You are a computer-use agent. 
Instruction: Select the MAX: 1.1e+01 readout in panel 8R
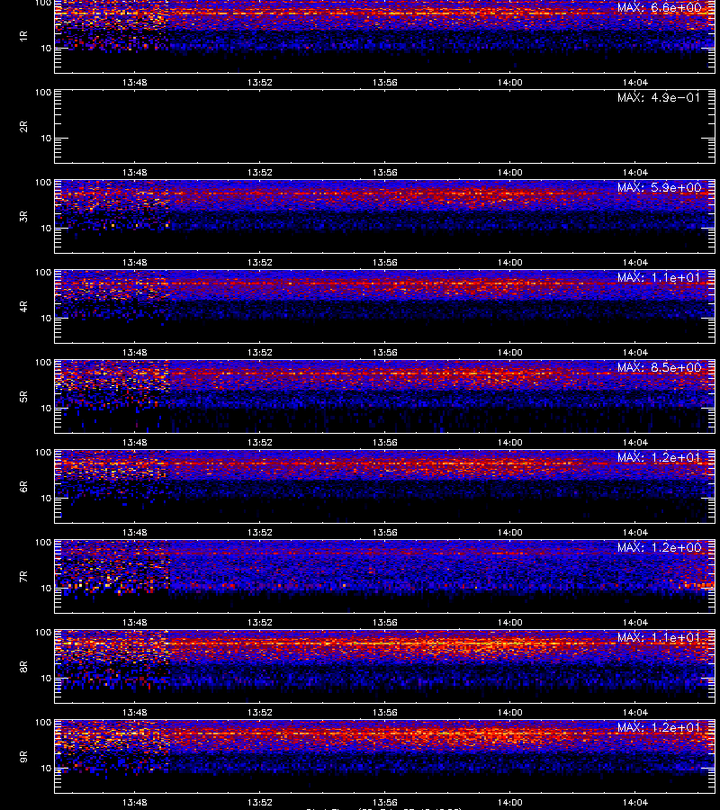click(x=659, y=637)
